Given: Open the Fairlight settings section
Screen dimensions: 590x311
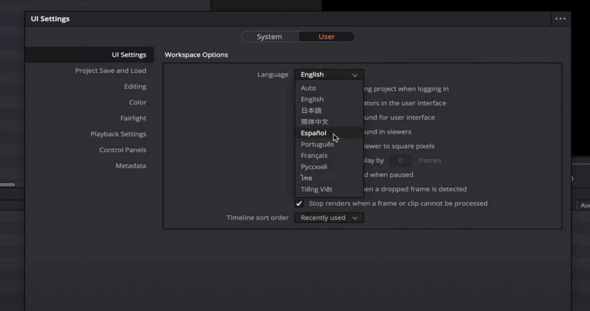Looking at the screenshot, I should [133, 118].
